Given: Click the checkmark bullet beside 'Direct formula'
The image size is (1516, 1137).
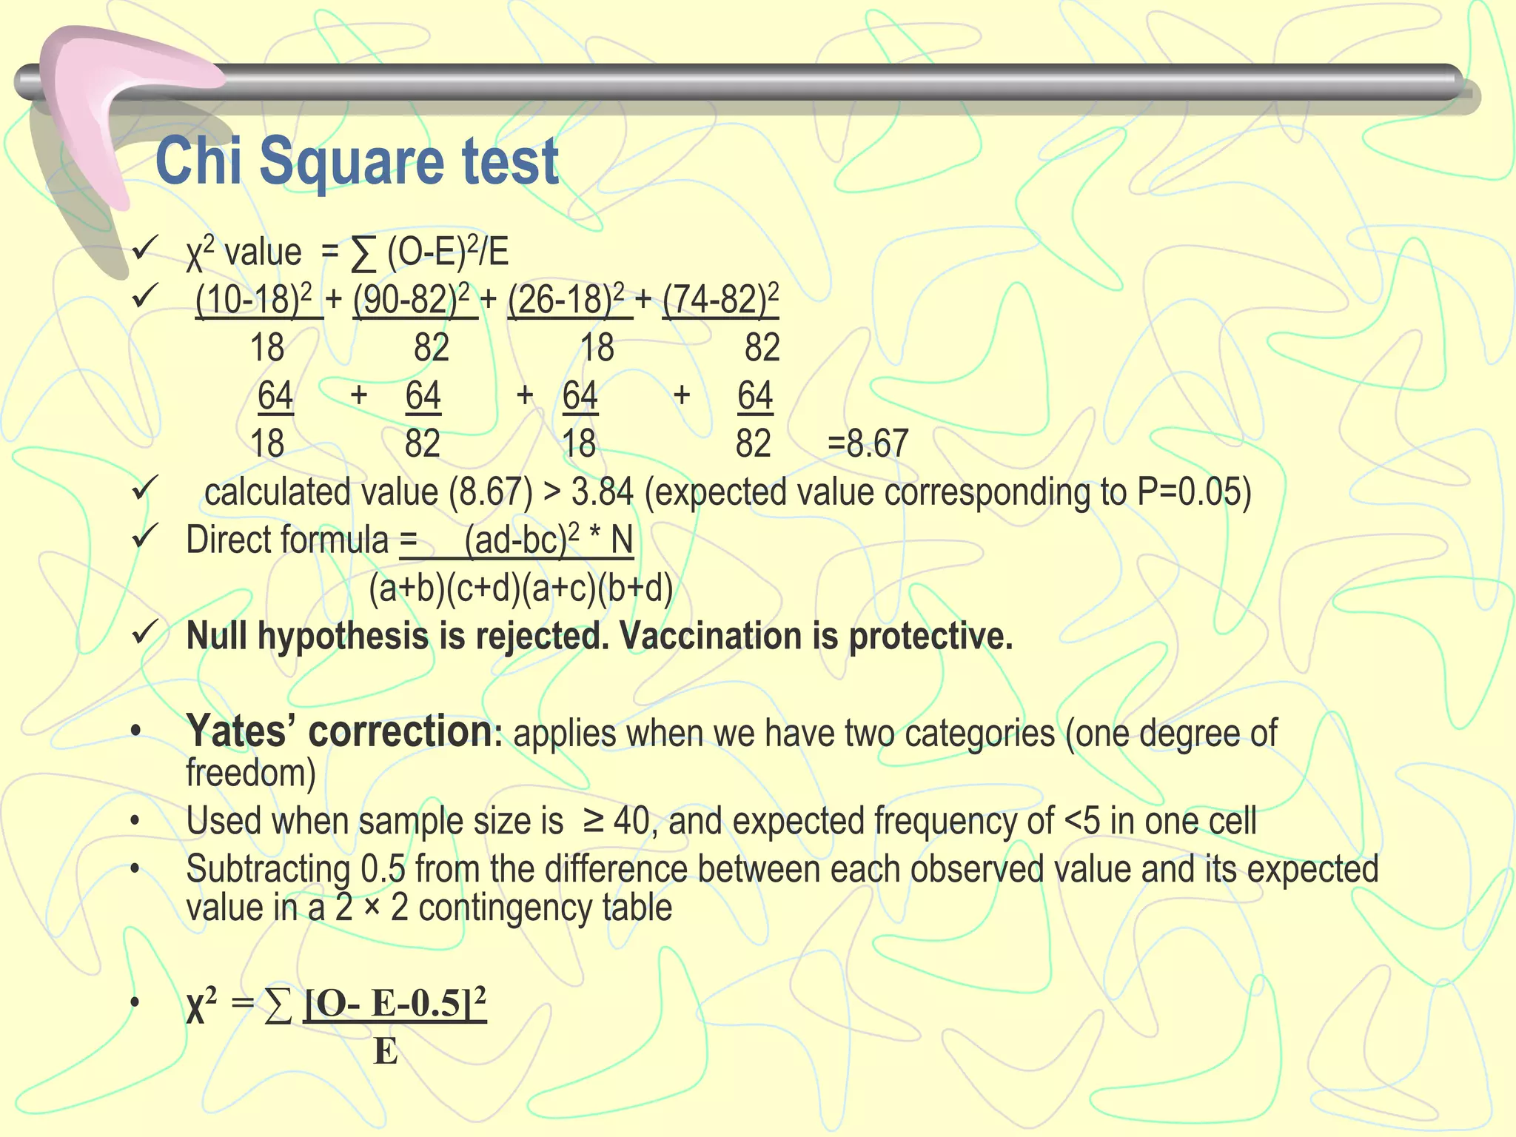Looking at the screenshot, I should coord(144,536).
